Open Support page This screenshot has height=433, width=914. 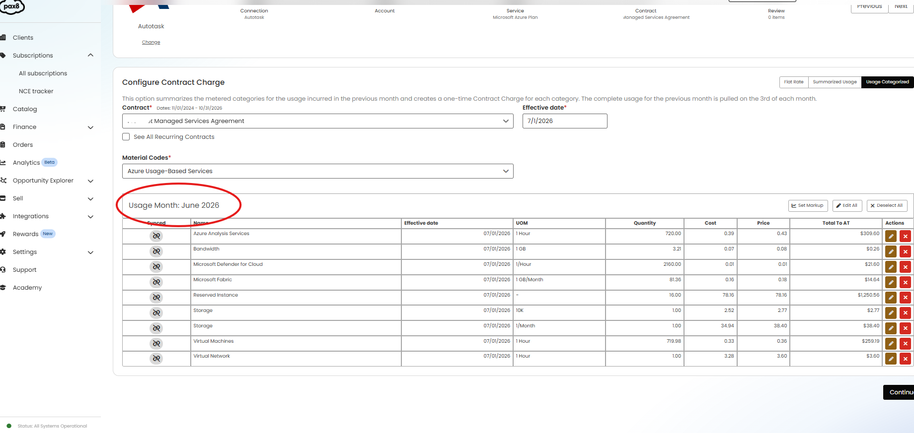[x=25, y=270]
